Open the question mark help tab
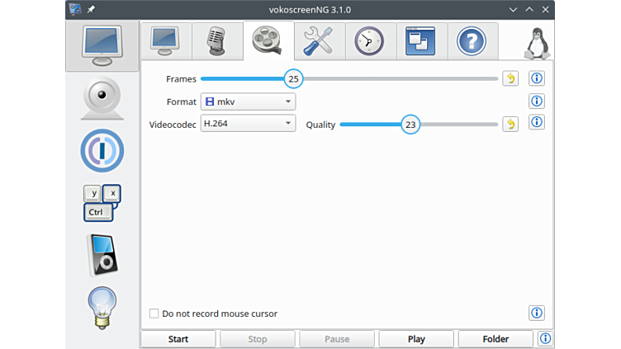 [472, 40]
